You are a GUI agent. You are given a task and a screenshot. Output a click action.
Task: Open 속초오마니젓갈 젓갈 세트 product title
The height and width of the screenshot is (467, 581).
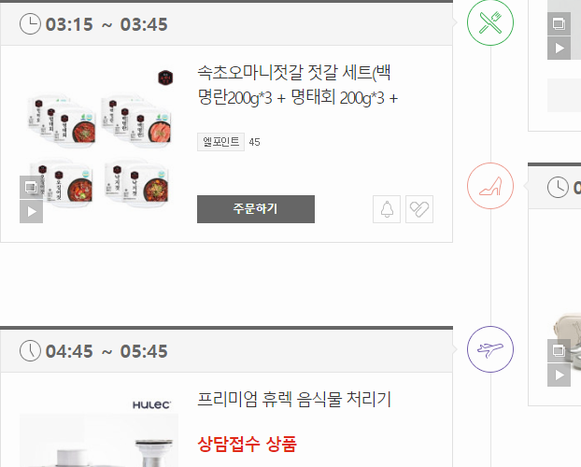[x=298, y=85]
